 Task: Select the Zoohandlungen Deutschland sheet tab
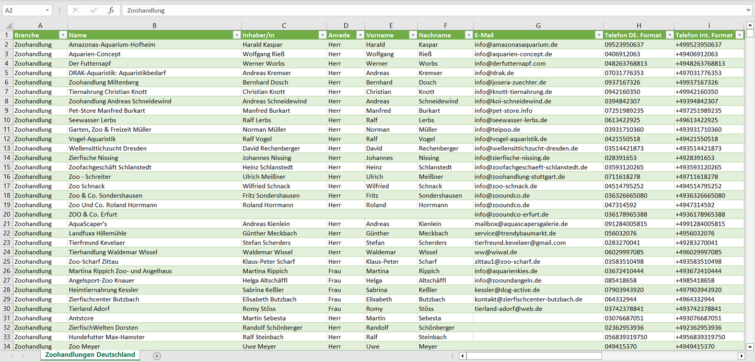[90, 355]
